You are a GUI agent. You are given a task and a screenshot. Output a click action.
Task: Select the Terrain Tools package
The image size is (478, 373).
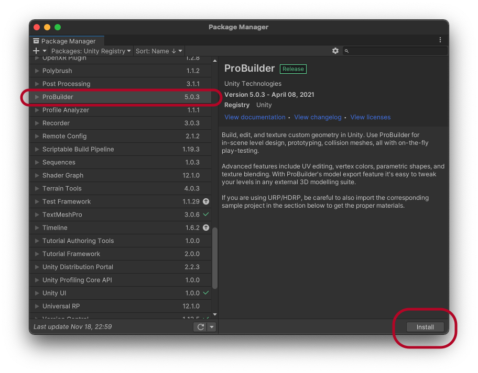coord(121,188)
